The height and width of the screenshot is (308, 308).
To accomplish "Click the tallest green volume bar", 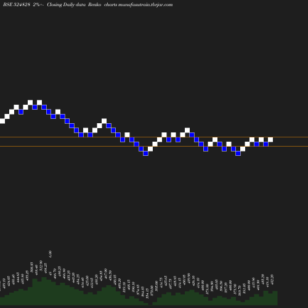I will coord(44,291).
